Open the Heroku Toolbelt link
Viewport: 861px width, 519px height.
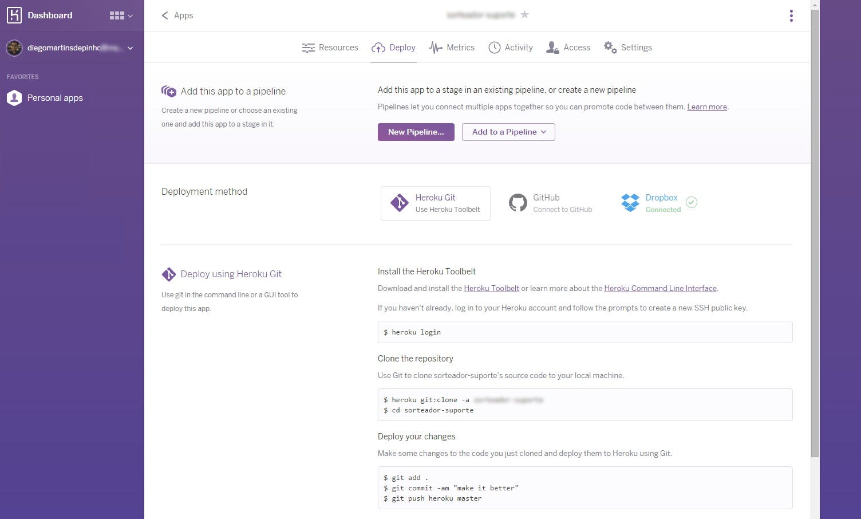point(491,288)
